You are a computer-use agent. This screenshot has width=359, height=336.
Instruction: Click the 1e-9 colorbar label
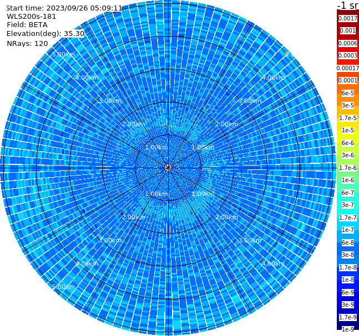click(348, 329)
